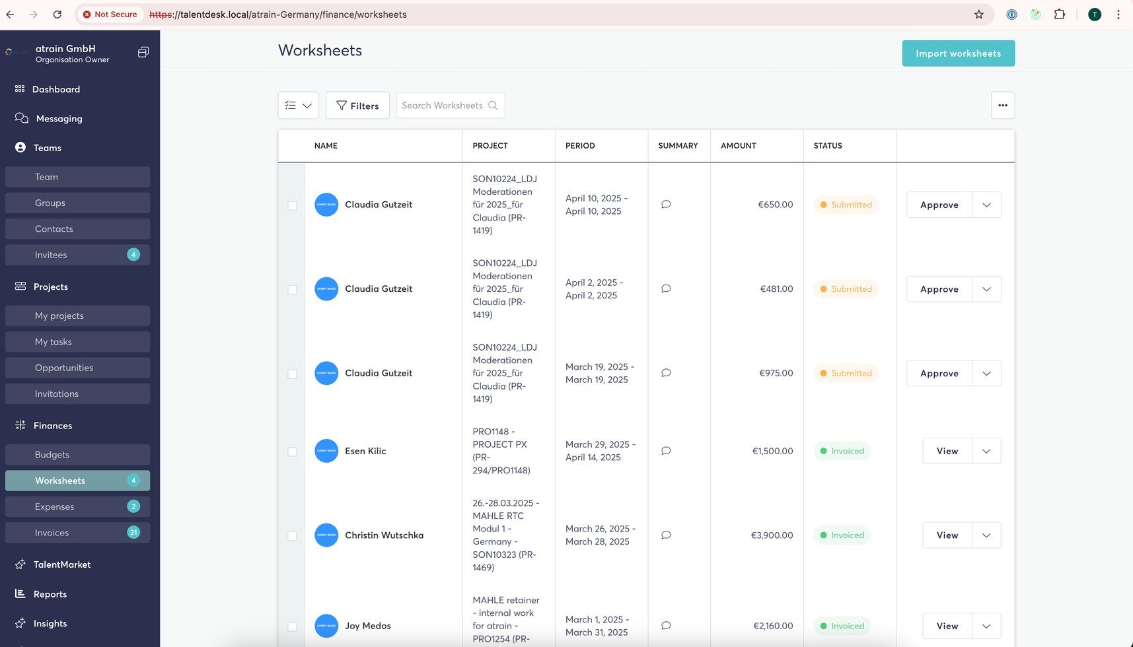Viewport: 1133px width, 647px height.
Task: Select the Esen Kilic worksheet checkbox
Action: pyautogui.click(x=292, y=452)
